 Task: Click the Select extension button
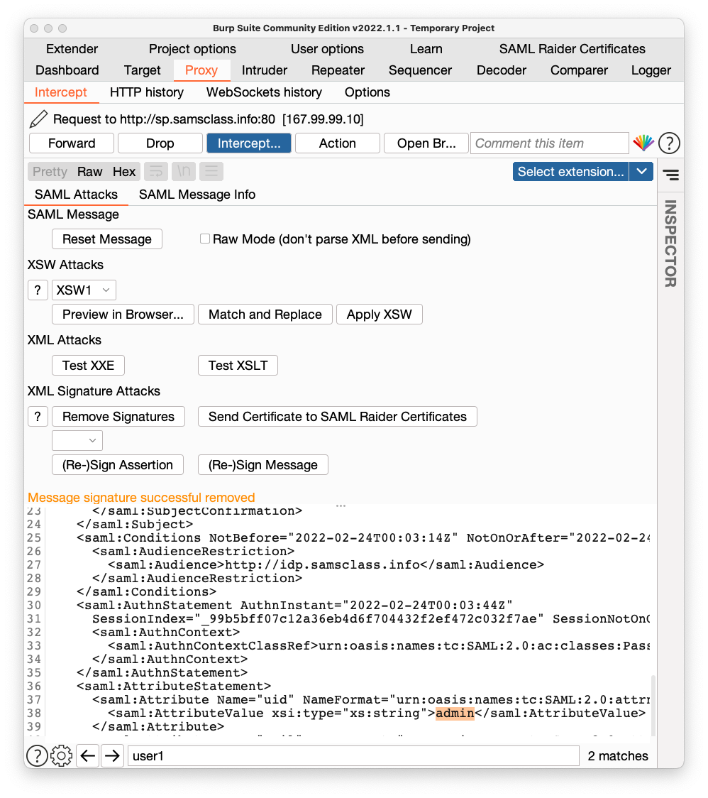[x=570, y=172]
